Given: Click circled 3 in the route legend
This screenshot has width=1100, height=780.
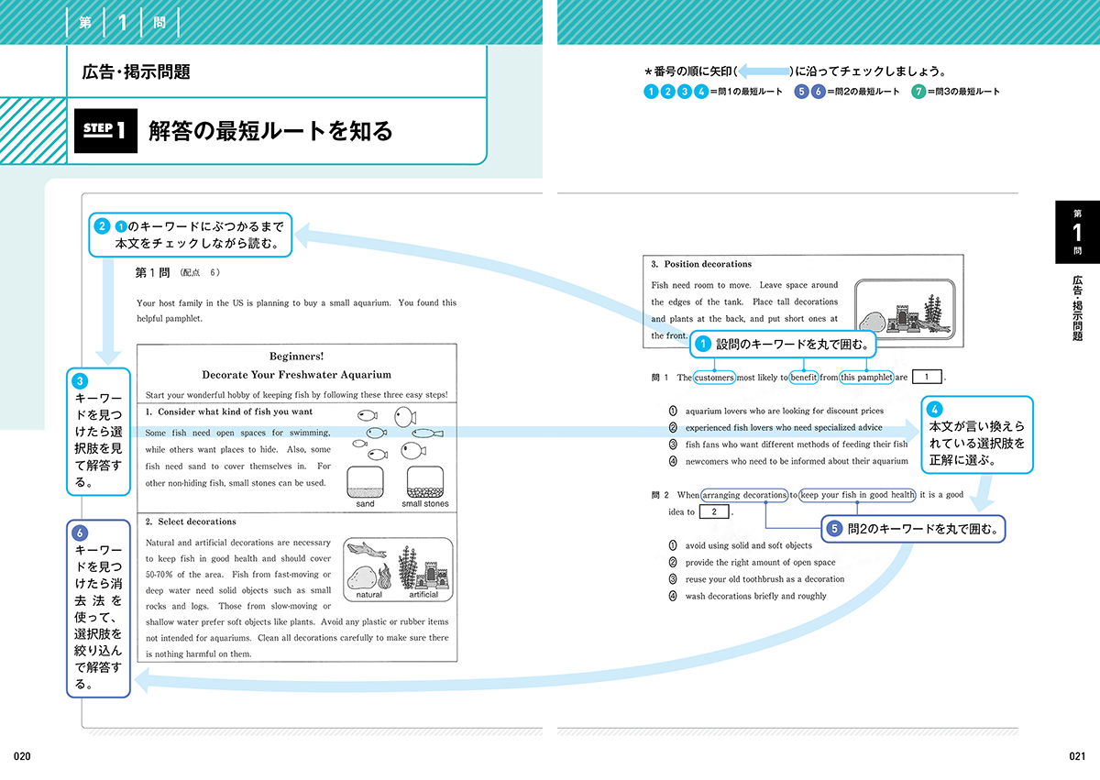Looking at the screenshot, I should point(685,92).
